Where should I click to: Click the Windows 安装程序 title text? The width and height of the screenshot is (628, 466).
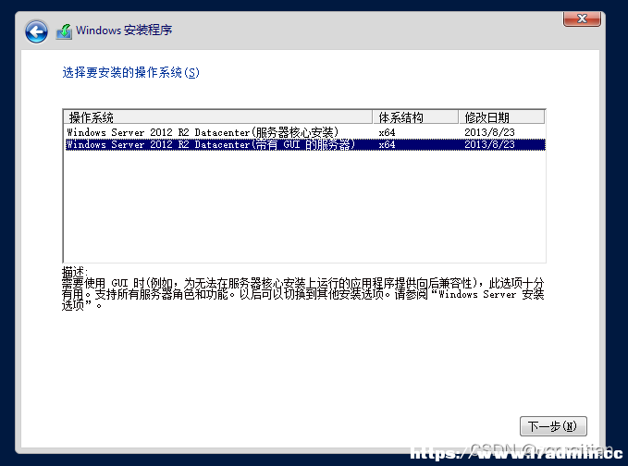coord(124,30)
